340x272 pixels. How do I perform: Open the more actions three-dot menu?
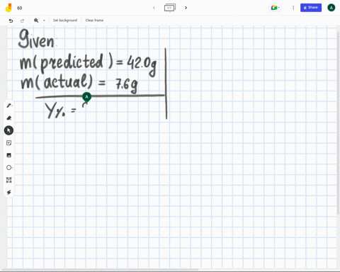[293, 8]
